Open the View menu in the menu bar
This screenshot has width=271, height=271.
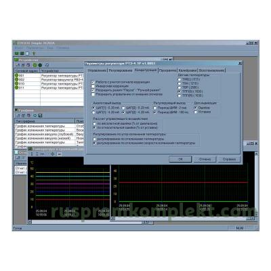coord(50,48)
